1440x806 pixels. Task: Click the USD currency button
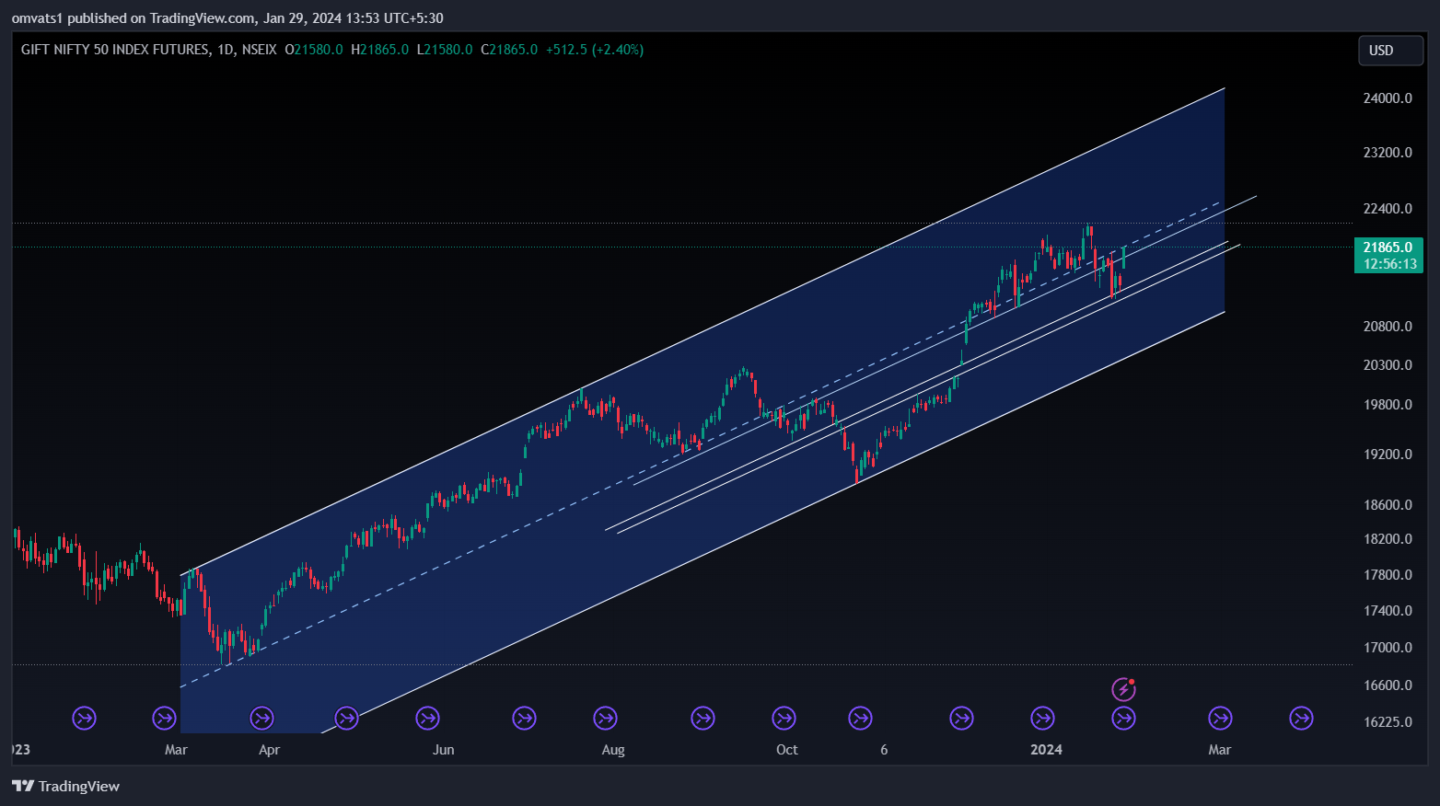[1390, 51]
